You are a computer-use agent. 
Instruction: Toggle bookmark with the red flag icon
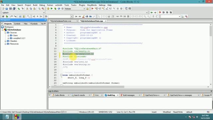[x=160, y=13]
